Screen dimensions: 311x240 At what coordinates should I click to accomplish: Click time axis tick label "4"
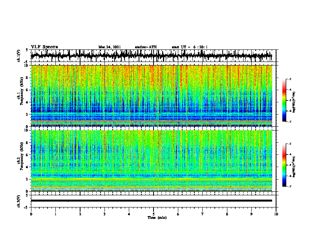pos(129,214)
